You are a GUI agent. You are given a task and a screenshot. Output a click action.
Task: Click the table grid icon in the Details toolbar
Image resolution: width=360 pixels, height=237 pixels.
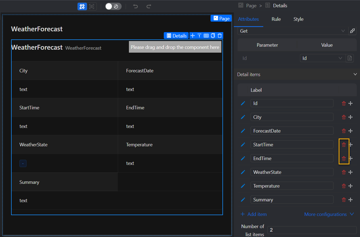(206, 36)
